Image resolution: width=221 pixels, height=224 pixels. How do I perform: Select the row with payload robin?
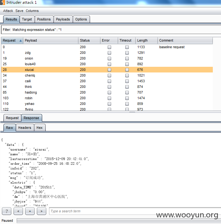107,98
